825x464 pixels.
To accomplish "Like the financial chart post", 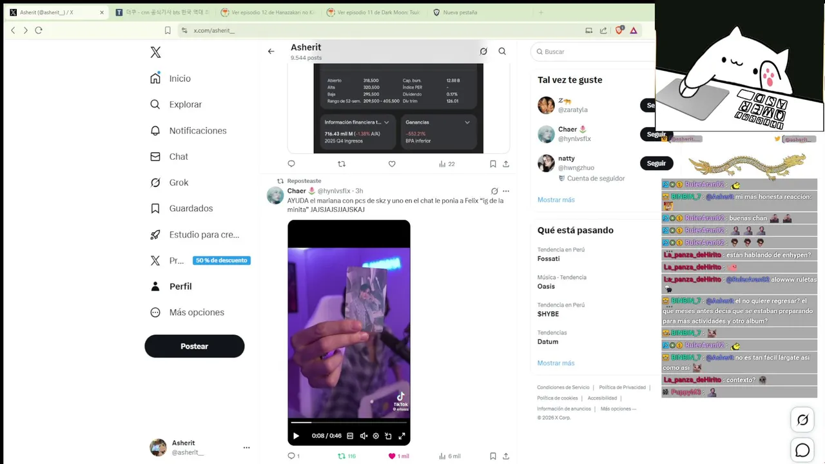I will pyautogui.click(x=392, y=164).
